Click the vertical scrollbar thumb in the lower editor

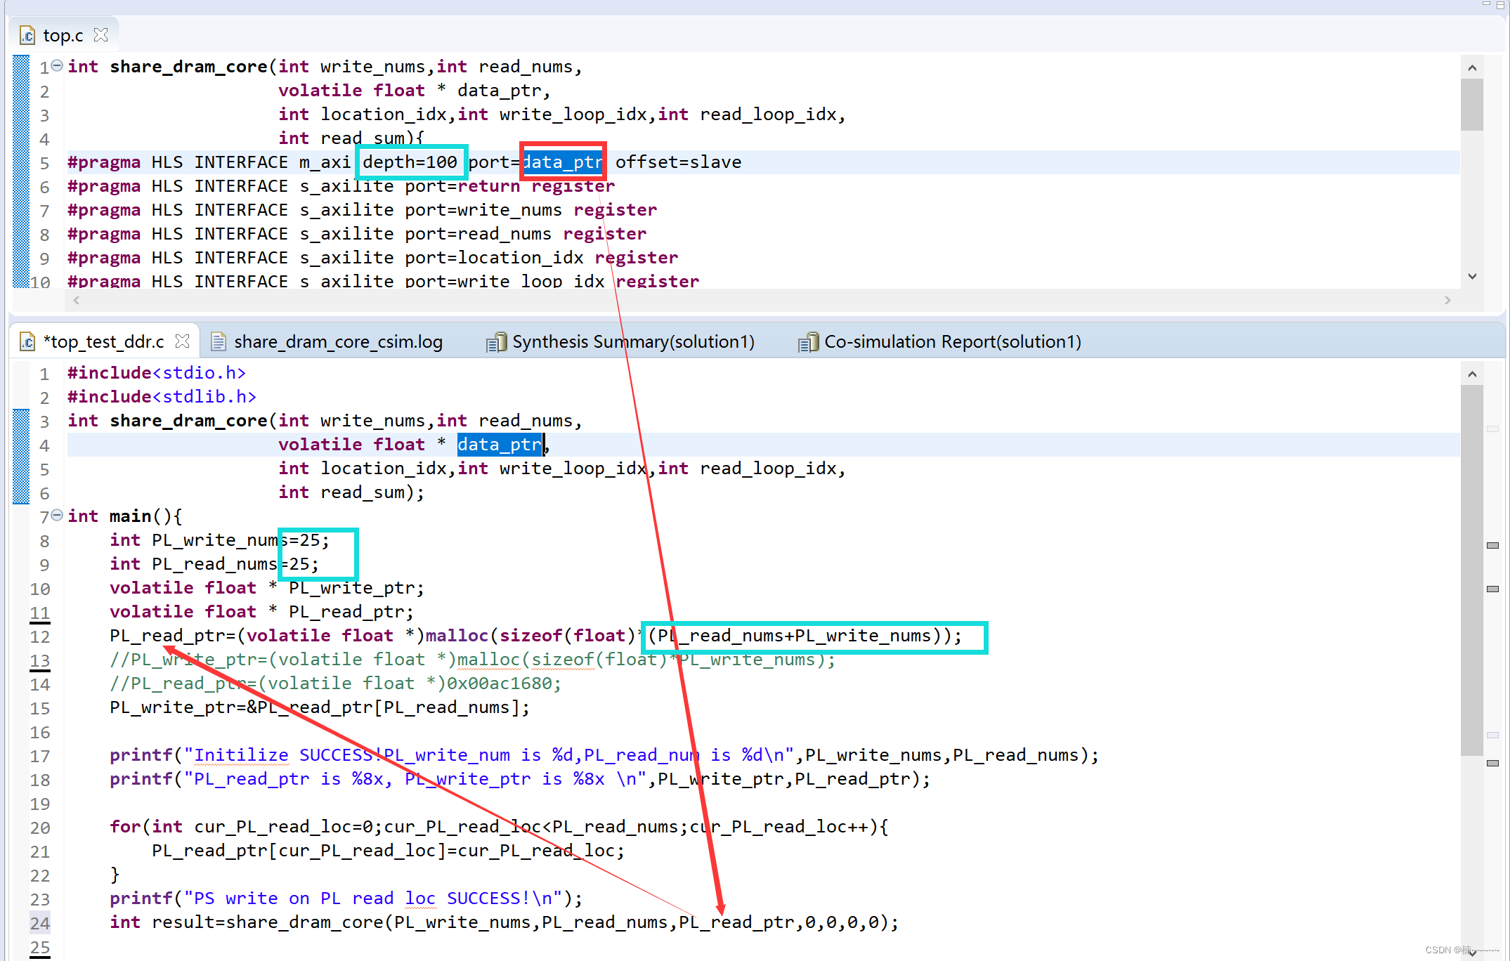(x=1471, y=569)
